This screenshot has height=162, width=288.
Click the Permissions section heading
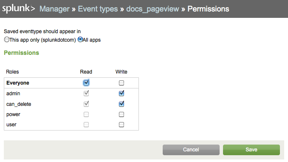click(x=22, y=53)
